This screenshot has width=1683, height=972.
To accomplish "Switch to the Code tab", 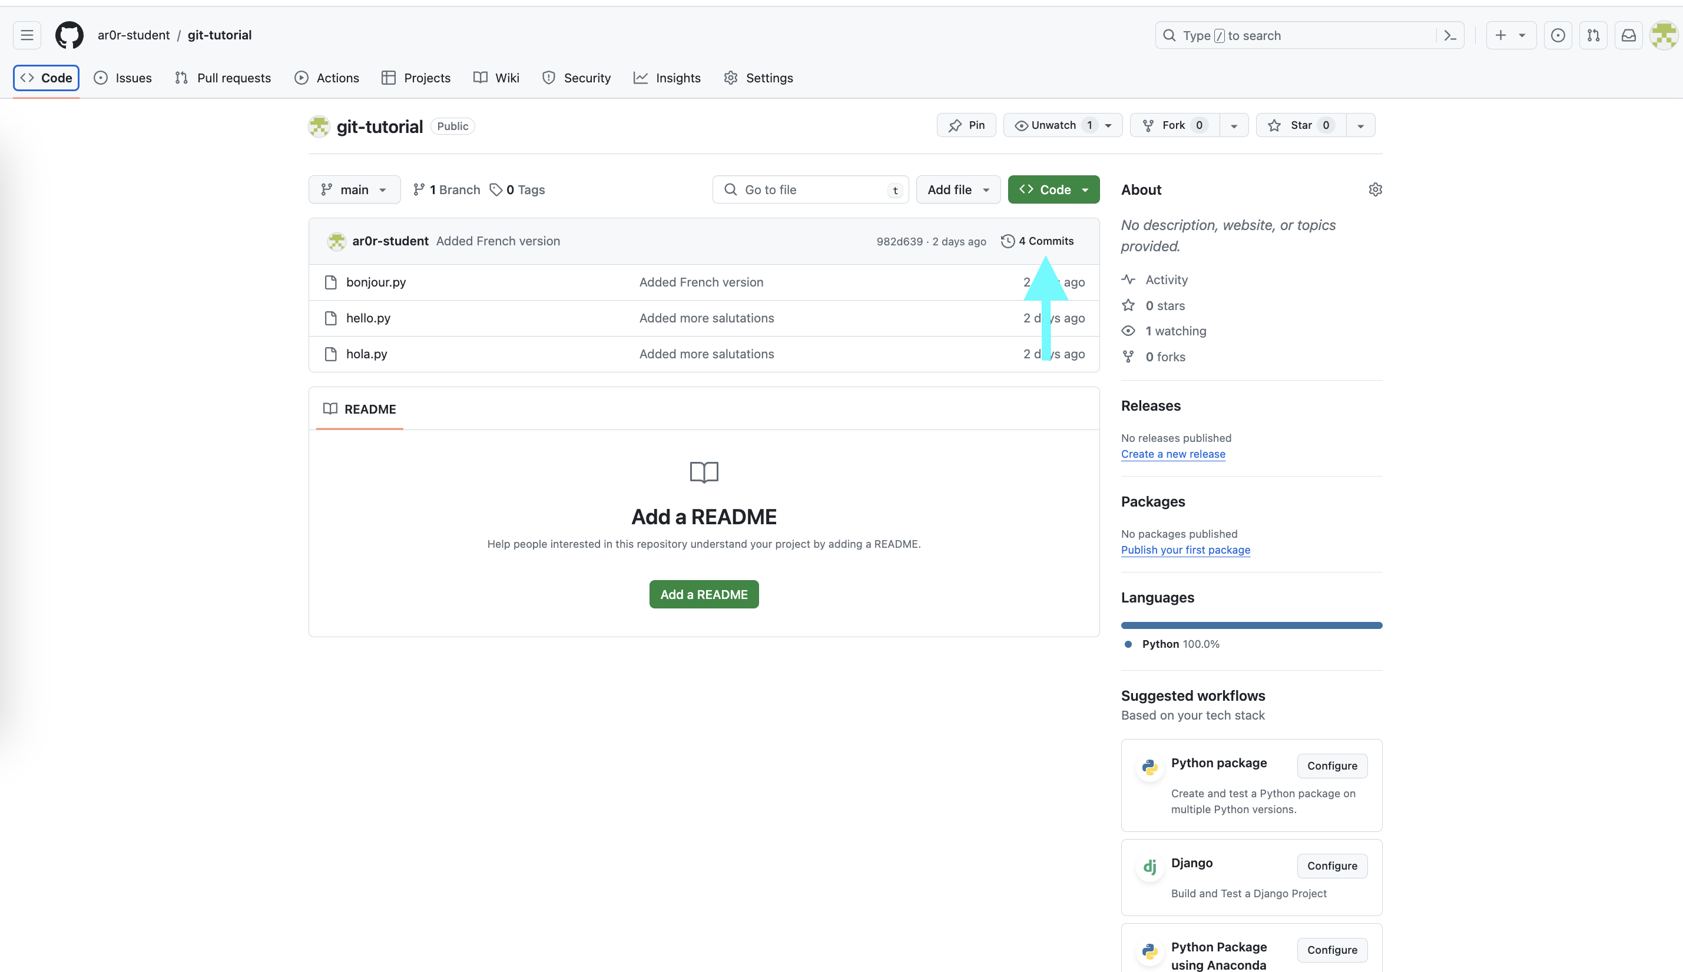I will coord(46,78).
